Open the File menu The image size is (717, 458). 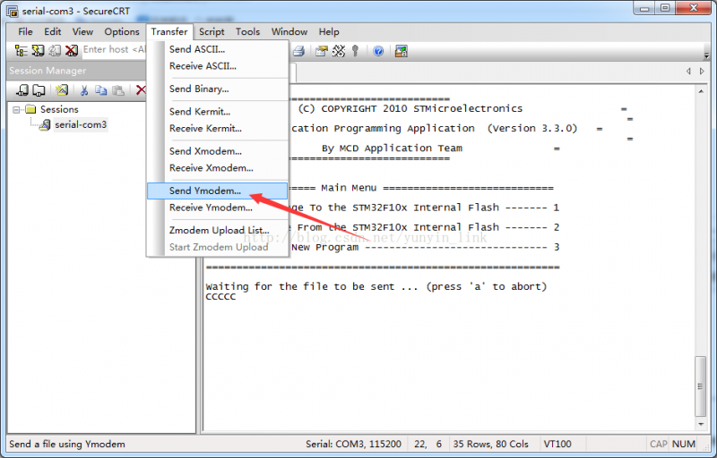tap(25, 31)
